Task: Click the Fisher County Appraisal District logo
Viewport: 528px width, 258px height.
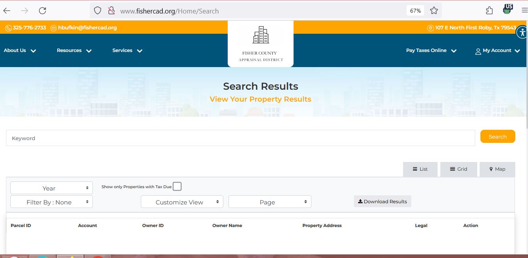Action: click(x=261, y=44)
